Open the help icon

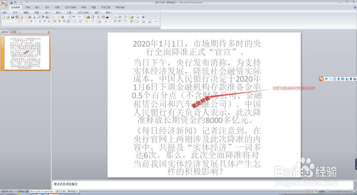click(x=143, y=17)
